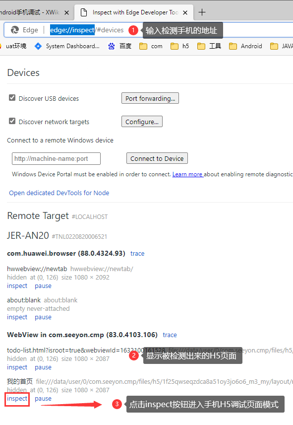Select the Inspect with Edge Developer Tools tab

point(134,12)
